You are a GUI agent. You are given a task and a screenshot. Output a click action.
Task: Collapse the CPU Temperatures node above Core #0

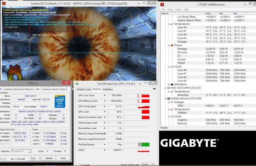(169, 24)
